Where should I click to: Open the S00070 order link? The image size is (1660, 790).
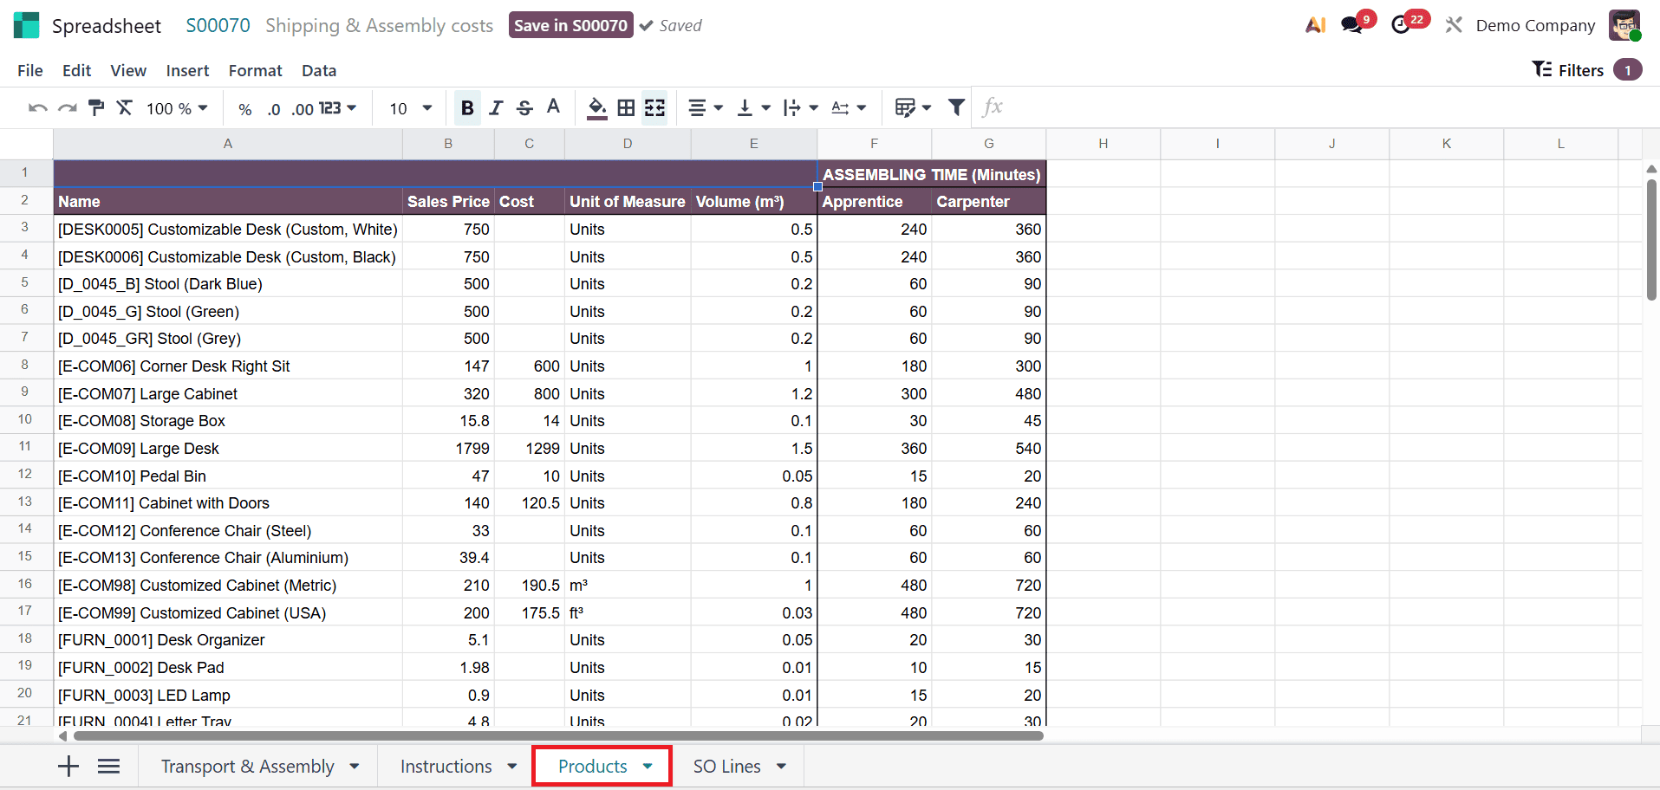coord(218,25)
